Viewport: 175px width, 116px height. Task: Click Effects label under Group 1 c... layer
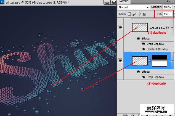pyautogui.click(x=145, y=38)
